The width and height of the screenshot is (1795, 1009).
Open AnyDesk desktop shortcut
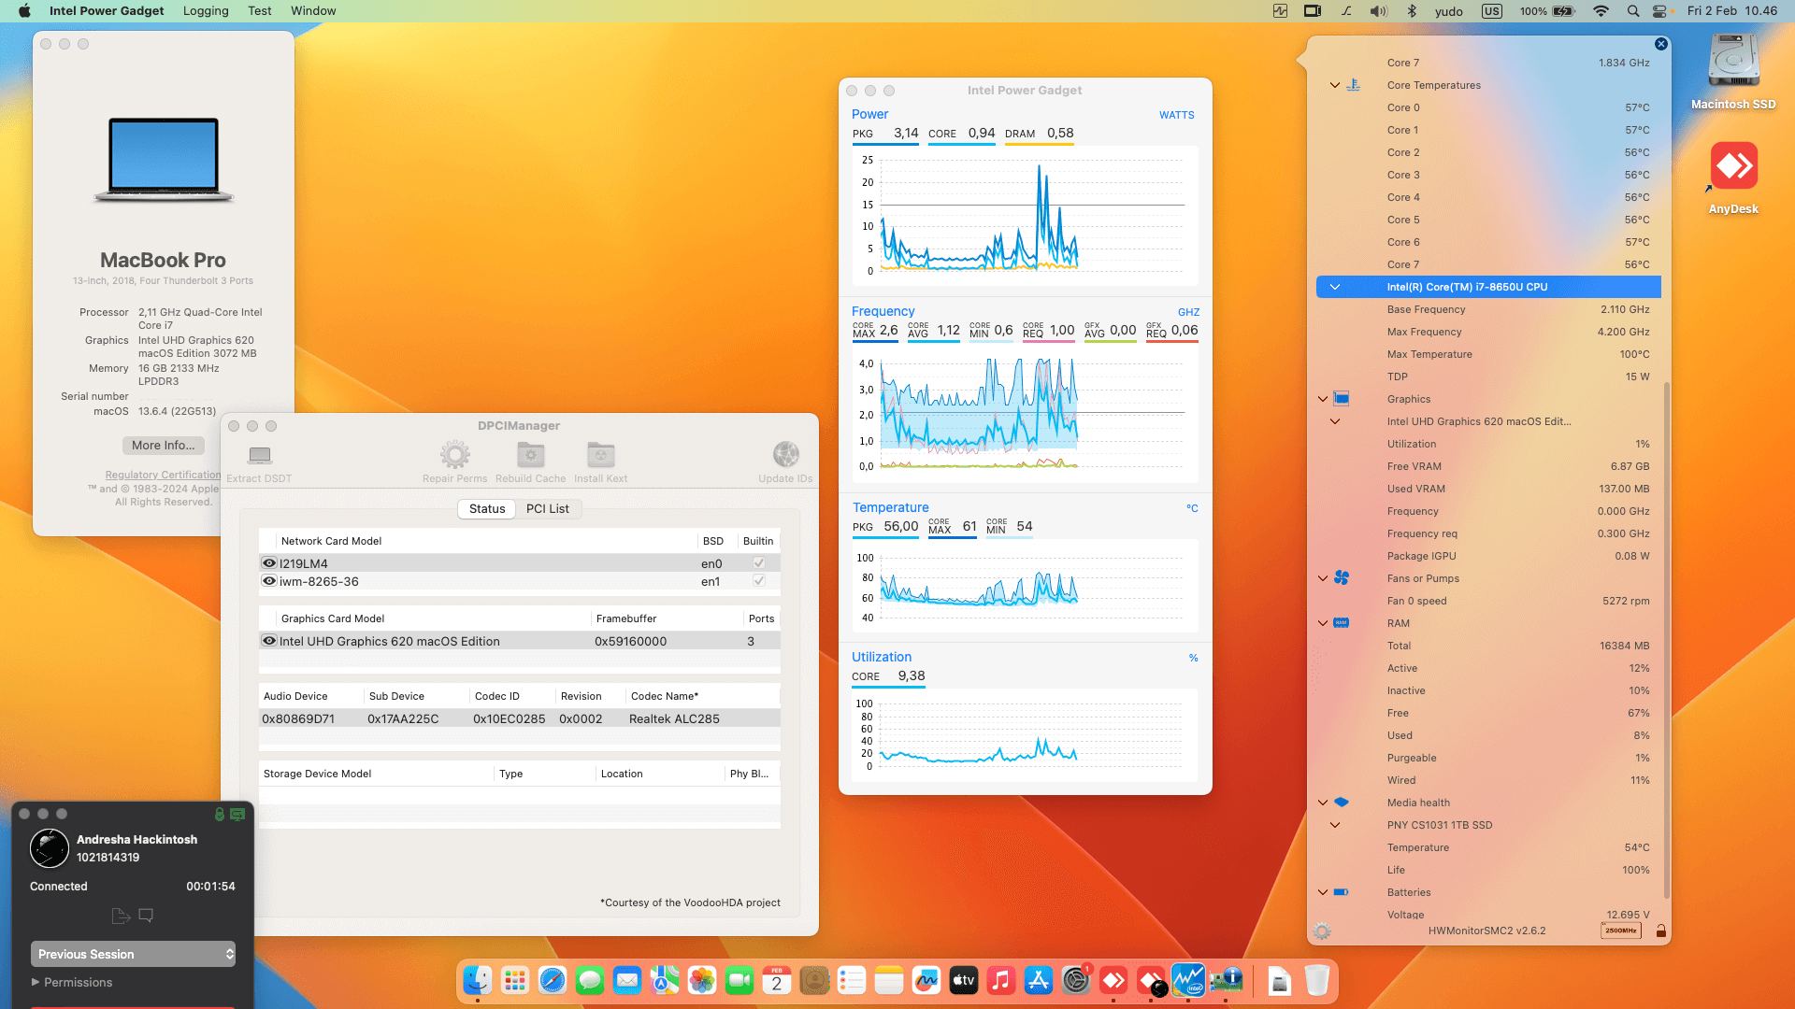[1733, 167]
